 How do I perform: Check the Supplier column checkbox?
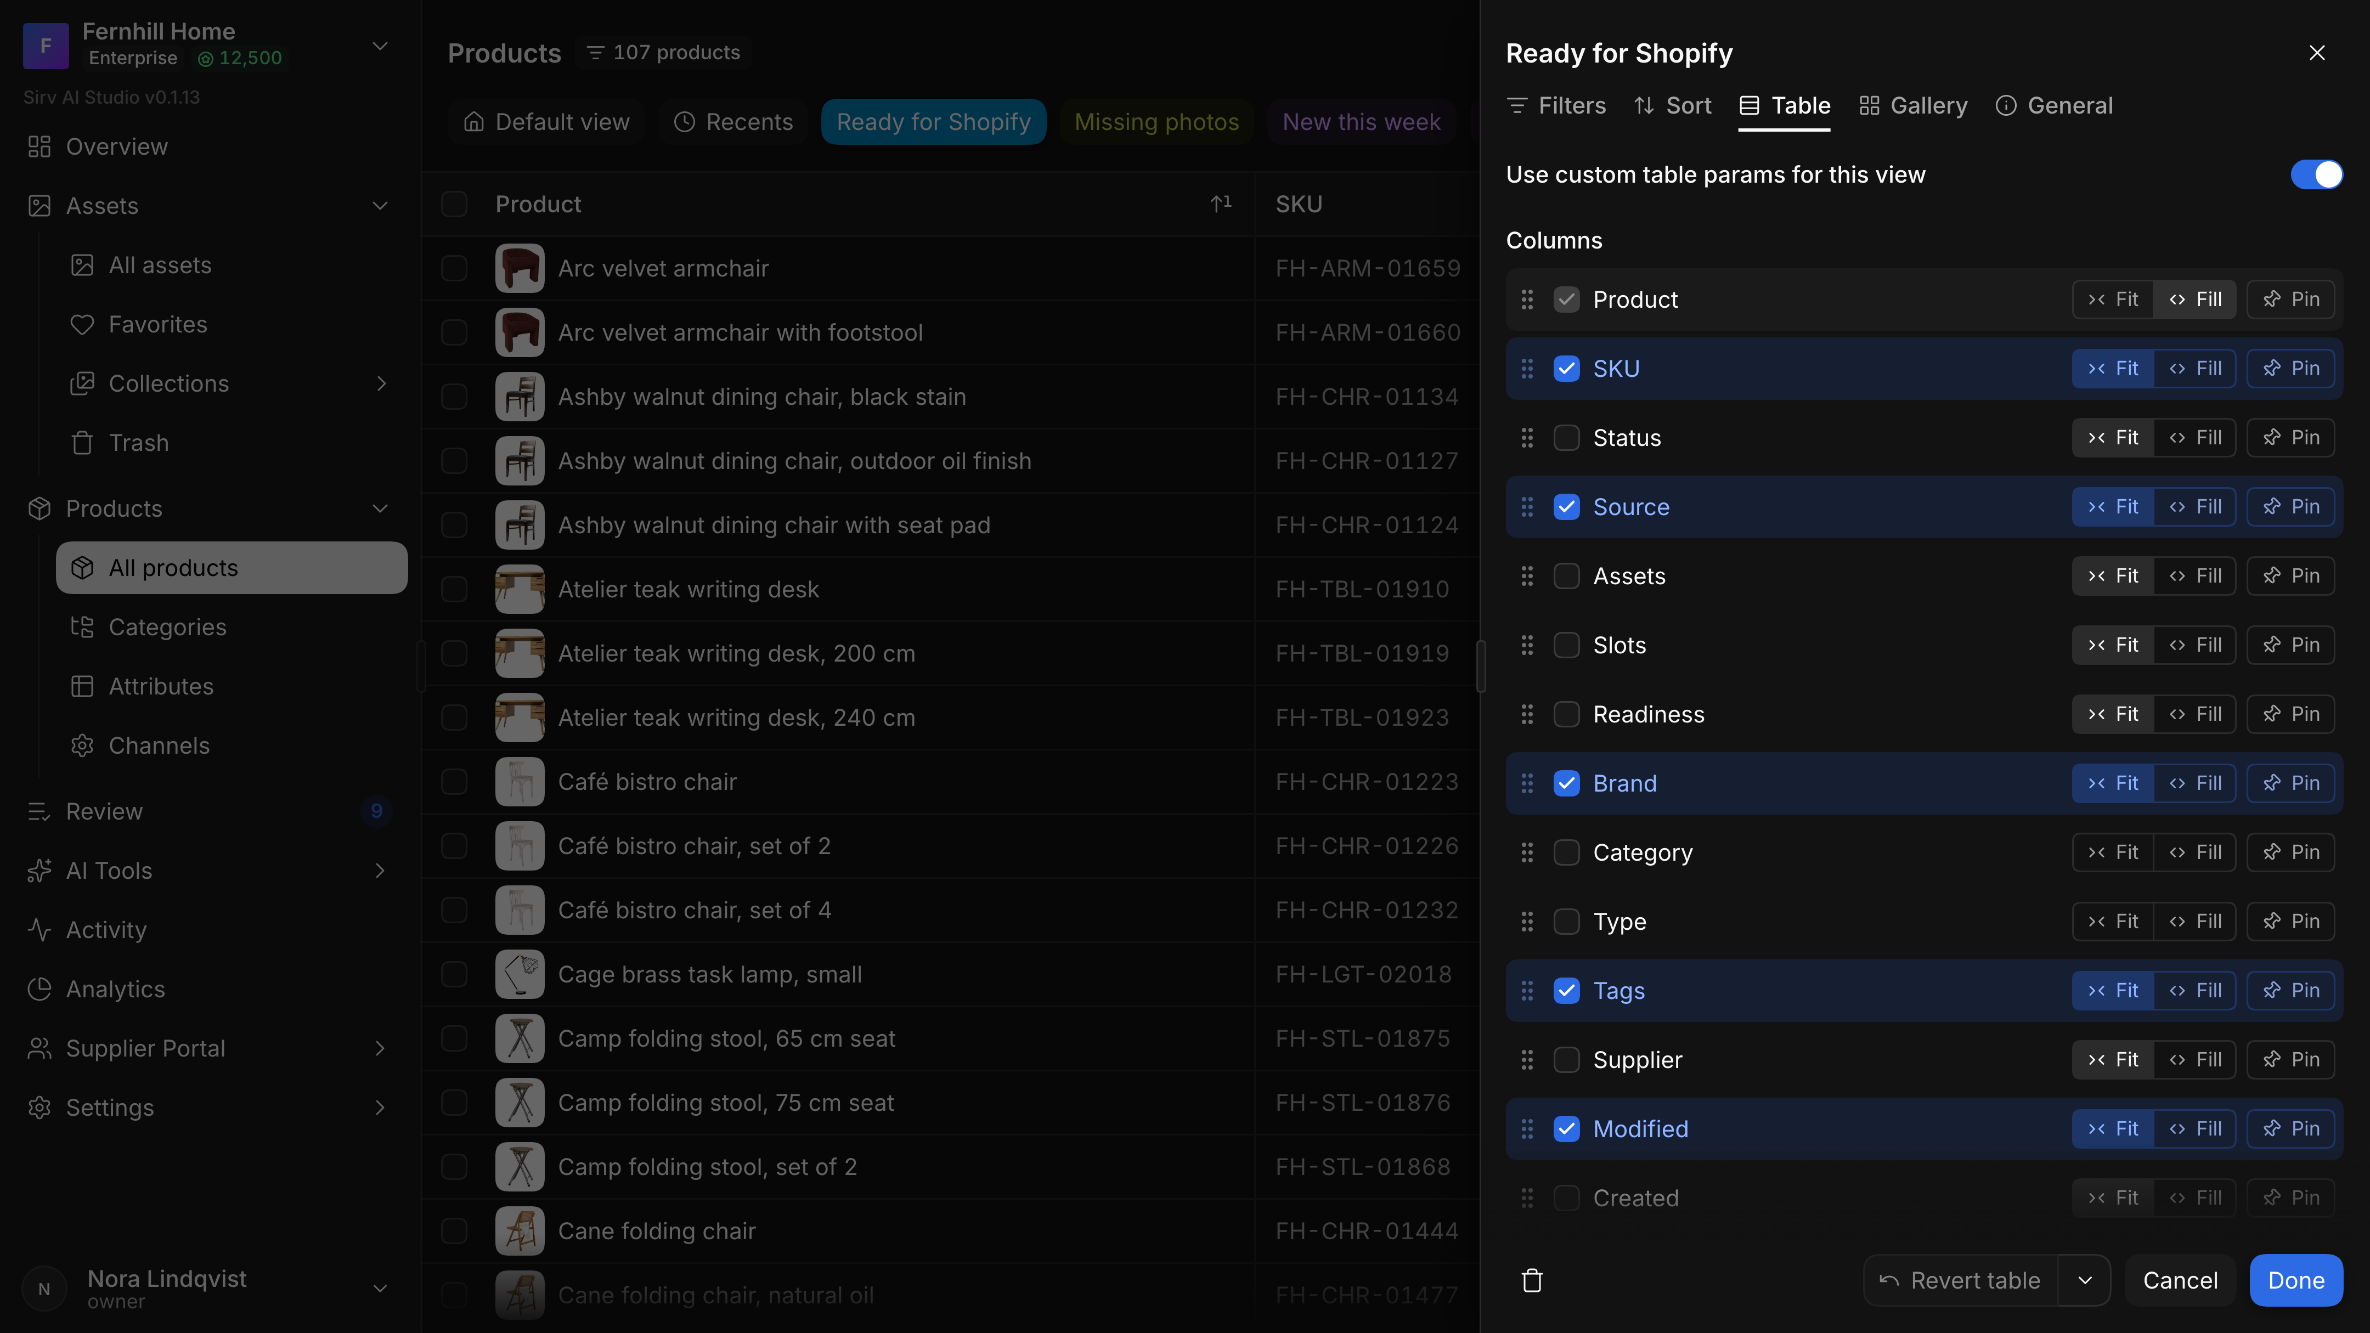(1567, 1060)
